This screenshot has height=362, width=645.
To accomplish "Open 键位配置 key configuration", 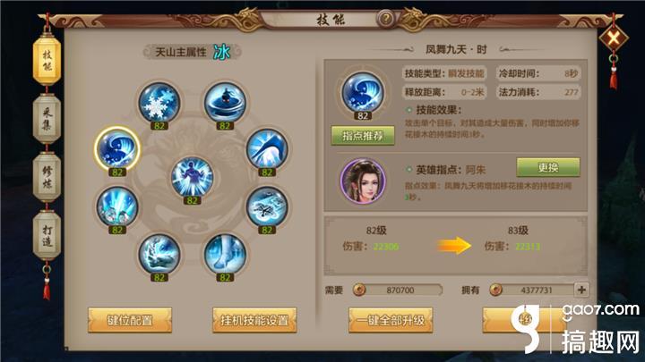I will [x=130, y=320].
